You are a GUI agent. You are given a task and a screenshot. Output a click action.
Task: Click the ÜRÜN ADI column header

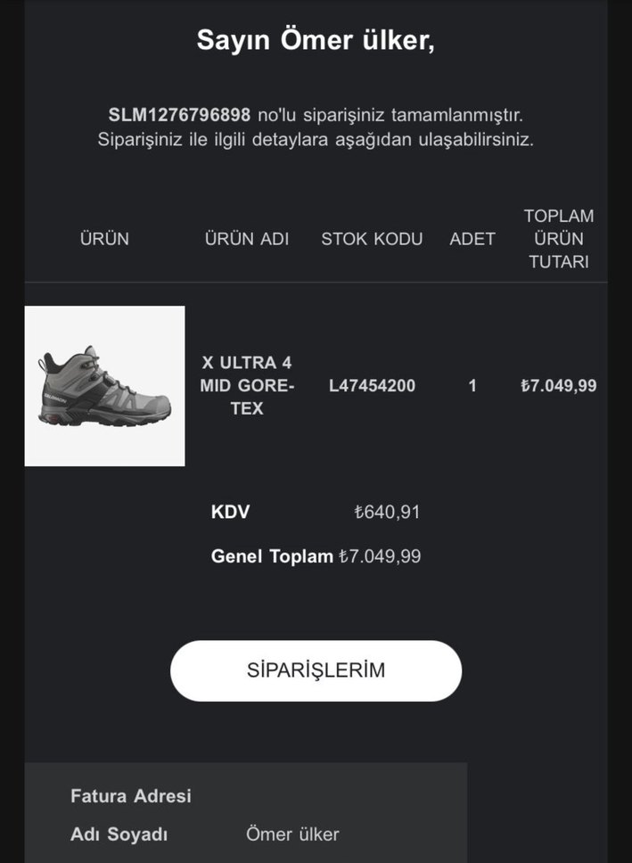coord(247,239)
